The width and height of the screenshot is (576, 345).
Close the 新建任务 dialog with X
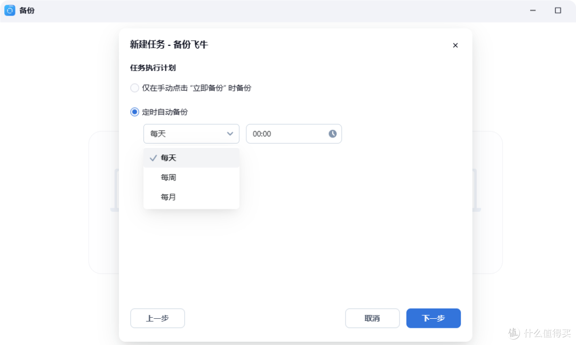[455, 45]
